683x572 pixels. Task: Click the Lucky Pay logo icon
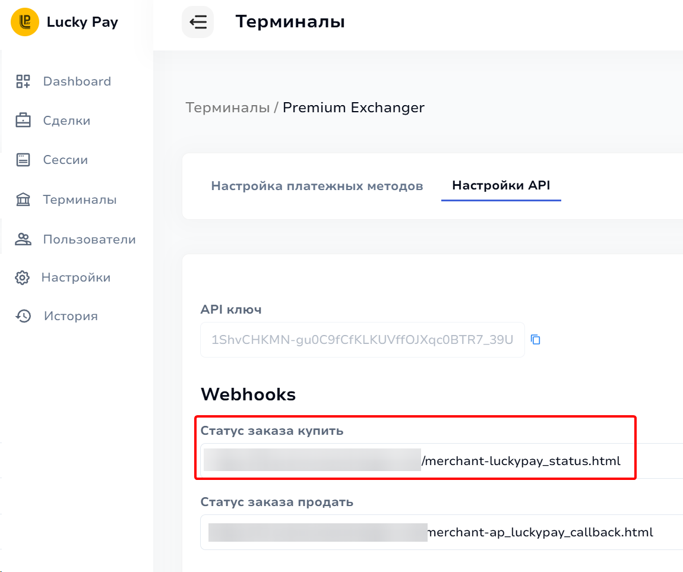25,23
